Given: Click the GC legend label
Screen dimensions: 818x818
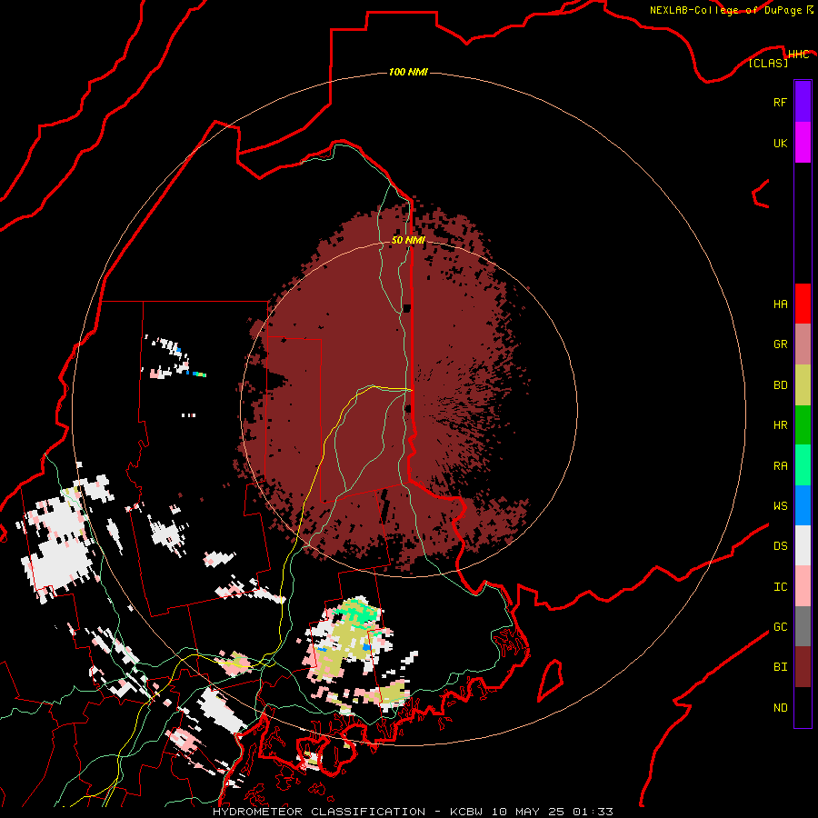Looking at the screenshot, I should pyautogui.click(x=780, y=627).
